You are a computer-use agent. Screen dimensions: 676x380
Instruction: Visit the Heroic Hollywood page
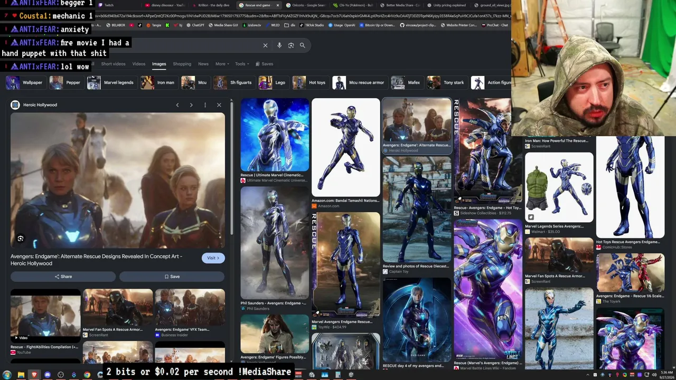coord(213,258)
